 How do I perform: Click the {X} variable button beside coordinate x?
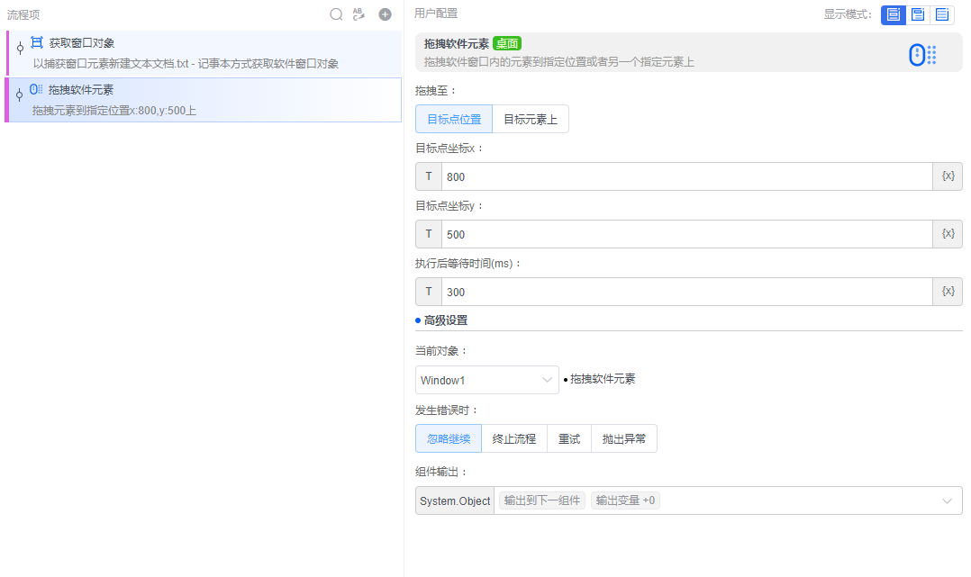(x=947, y=176)
